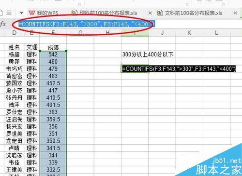Click the score cell 401.5
The width and height of the screenshot is (242, 176).
point(53,105)
